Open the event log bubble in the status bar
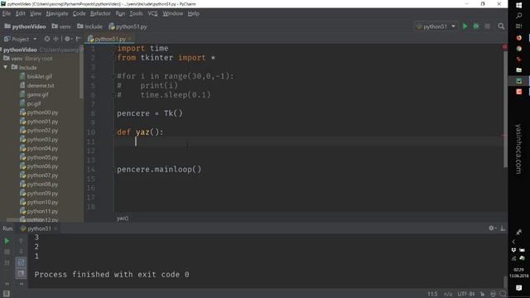Screen dimensions: 530x298 [x=503, y=294]
